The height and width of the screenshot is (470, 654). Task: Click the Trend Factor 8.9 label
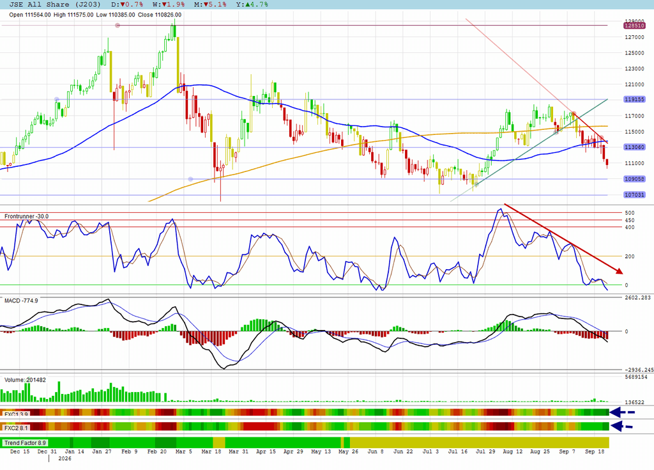click(25, 443)
